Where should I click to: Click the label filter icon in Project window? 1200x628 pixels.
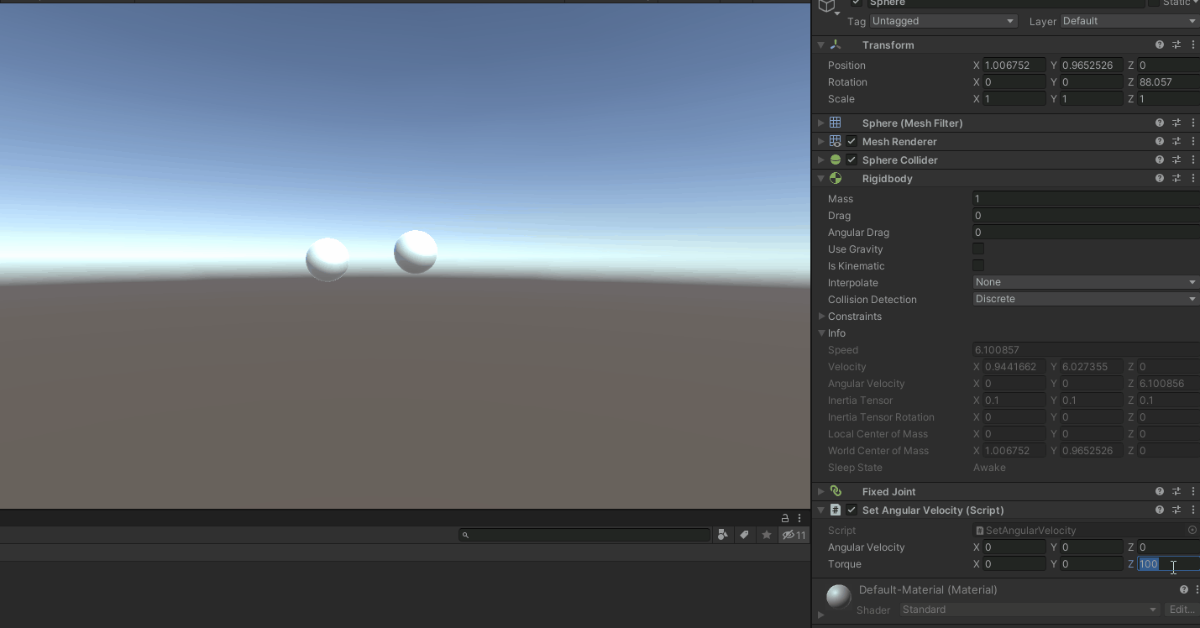coord(744,535)
